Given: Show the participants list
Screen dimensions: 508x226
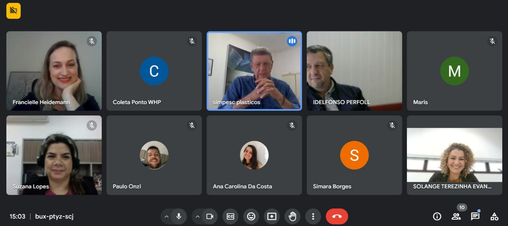Looking at the screenshot, I should (x=456, y=216).
